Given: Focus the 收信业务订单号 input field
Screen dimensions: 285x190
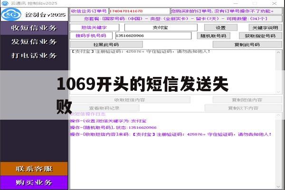Looking at the screenshot, I should click(139, 11).
